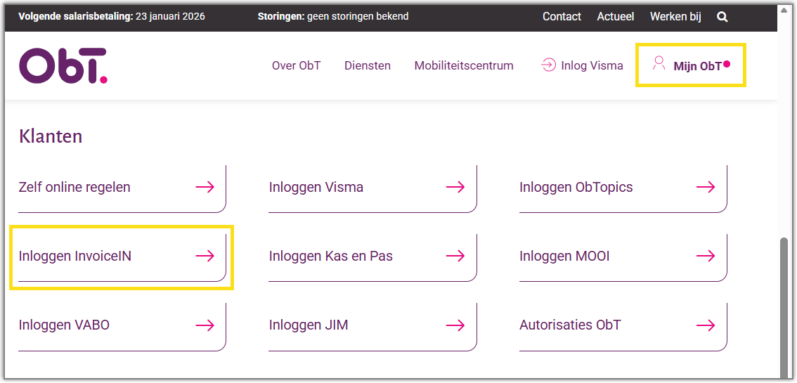The height and width of the screenshot is (383, 797).
Task: Click the ObT logo
Action: (63, 65)
